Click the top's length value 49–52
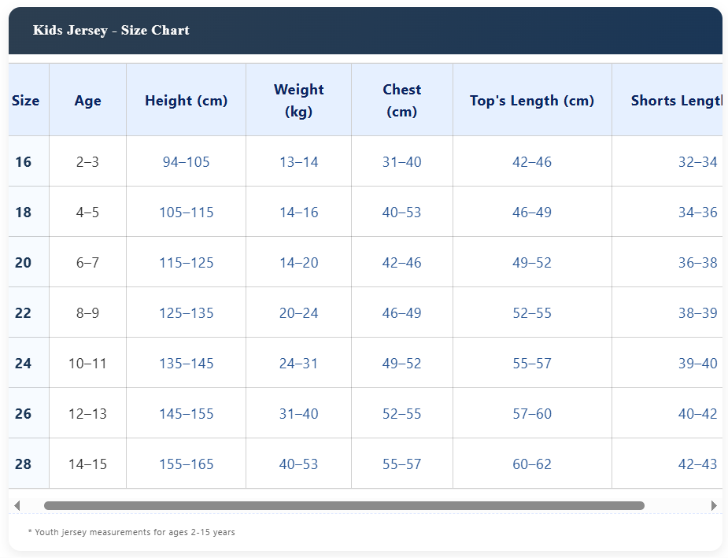 tap(531, 263)
